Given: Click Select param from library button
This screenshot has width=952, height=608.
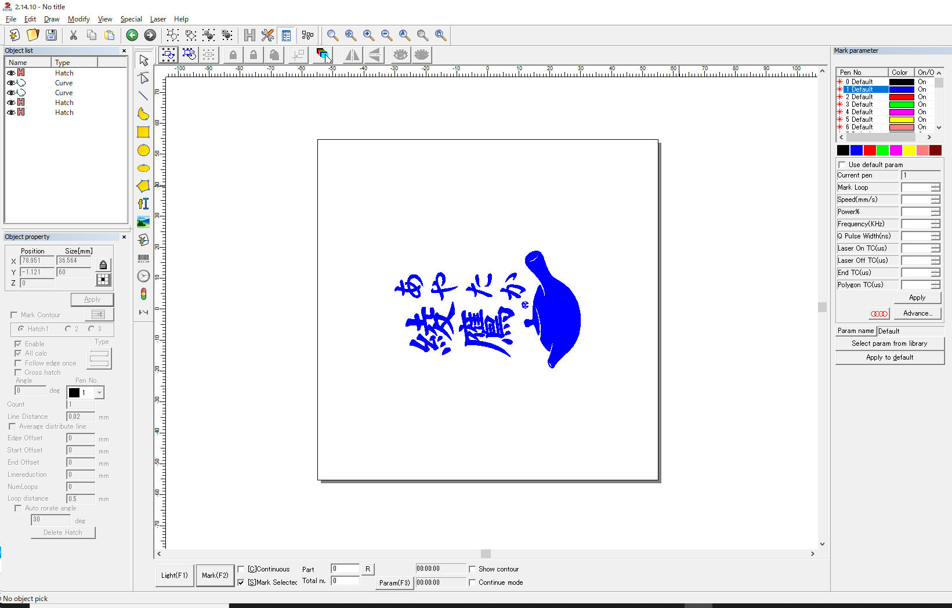Looking at the screenshot, I should tap(889, 343).
